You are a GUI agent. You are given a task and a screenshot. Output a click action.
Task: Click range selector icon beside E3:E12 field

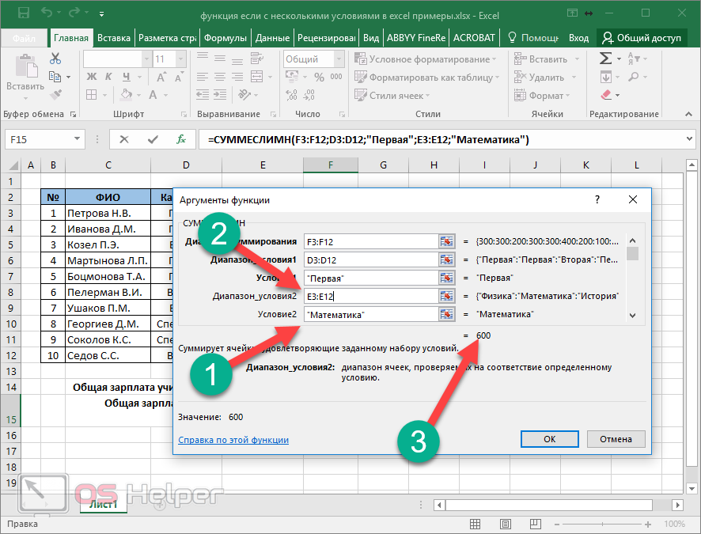447,296
